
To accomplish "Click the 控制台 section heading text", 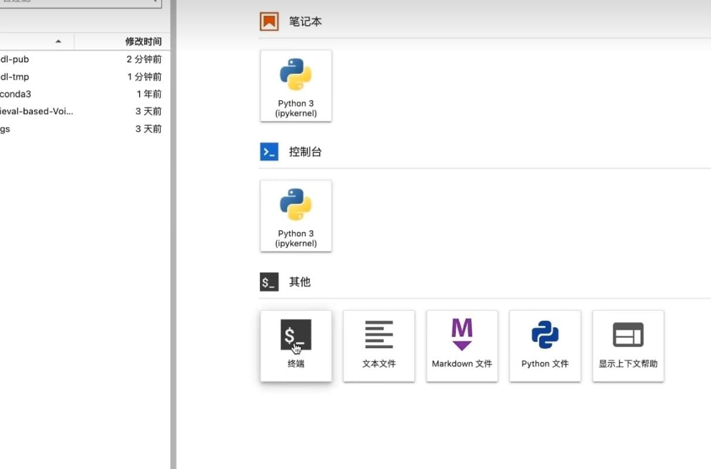I will coord(305,152).
